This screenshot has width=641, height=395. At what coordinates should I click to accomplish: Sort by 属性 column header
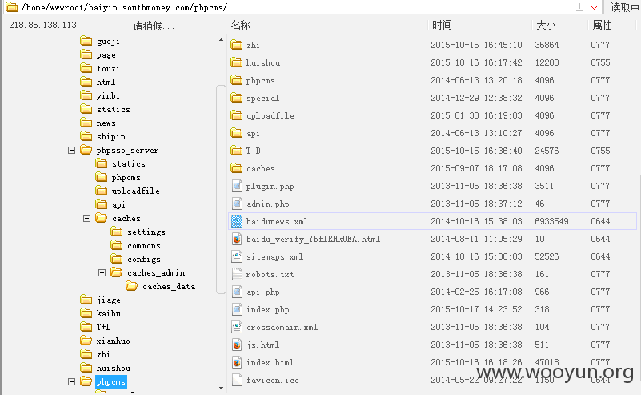tap(602, 26)
